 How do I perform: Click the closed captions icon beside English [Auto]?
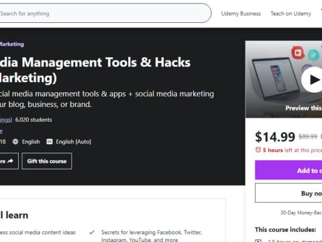(50, 142)
